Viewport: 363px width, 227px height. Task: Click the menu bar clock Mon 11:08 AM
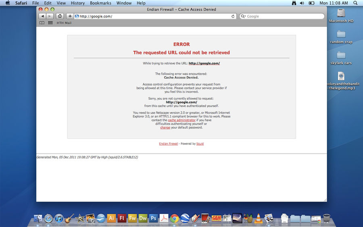334,3
